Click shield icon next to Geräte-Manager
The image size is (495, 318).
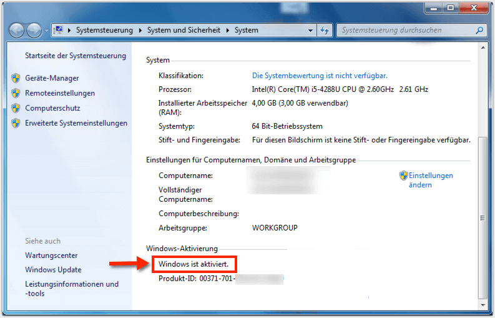[16, 78]
